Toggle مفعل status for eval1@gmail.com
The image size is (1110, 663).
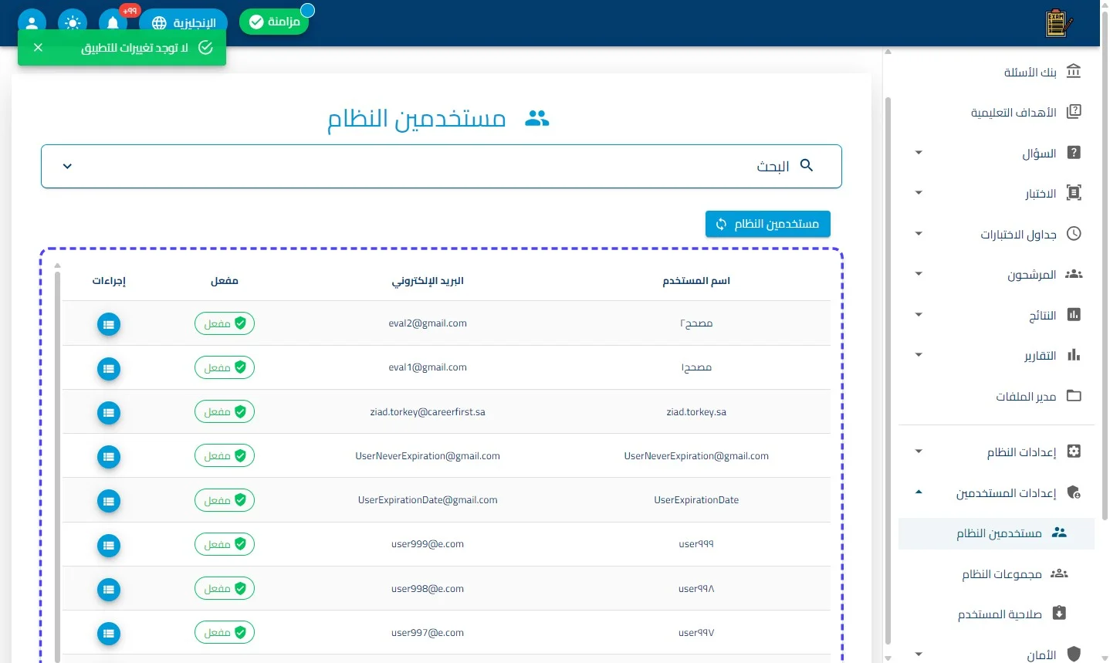[225, 367]
